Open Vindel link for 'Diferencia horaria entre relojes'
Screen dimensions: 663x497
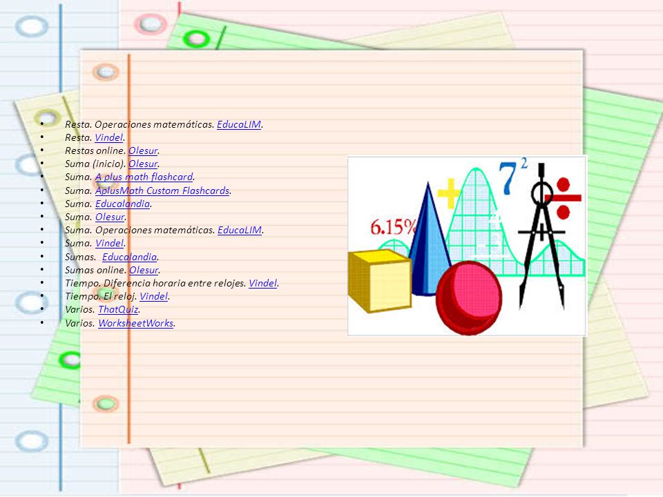[263, 283]
